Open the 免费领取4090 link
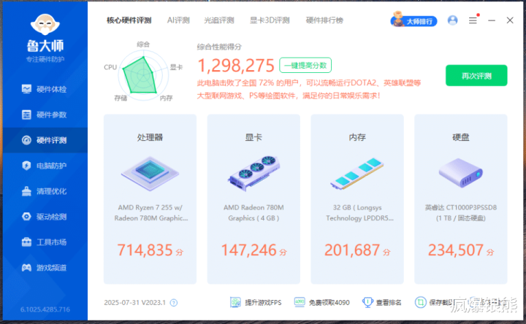 (329, 303)
